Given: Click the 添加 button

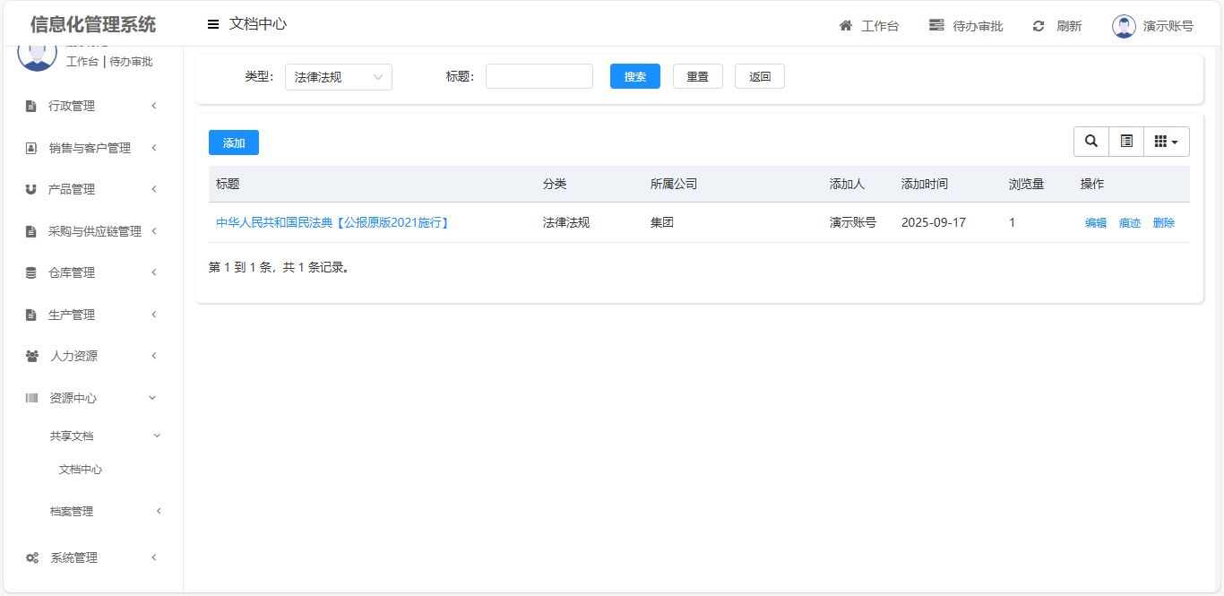Looking at the screenshot, I should pyautogui.click(x=233, y=143).
